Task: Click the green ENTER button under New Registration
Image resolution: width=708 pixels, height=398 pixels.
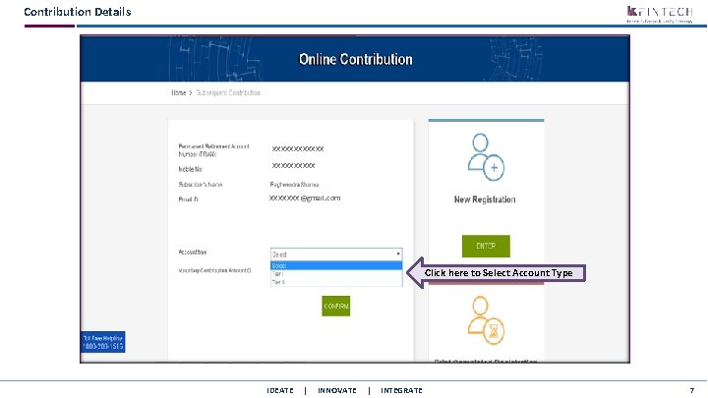Action: 486,246
